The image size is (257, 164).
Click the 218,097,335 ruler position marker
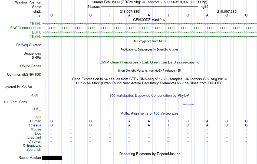point(227,11)
